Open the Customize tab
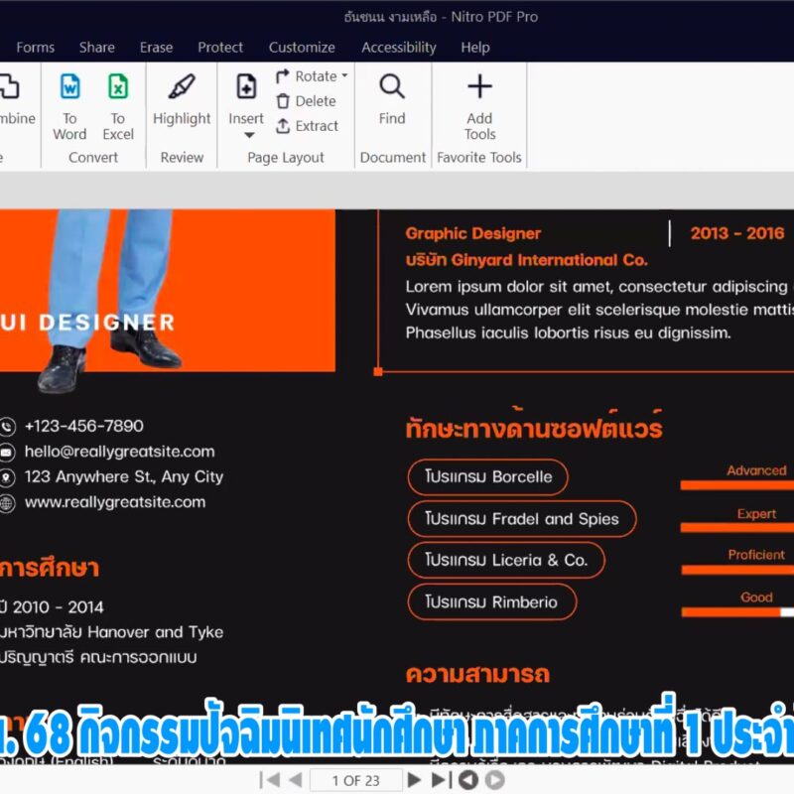 302,47
